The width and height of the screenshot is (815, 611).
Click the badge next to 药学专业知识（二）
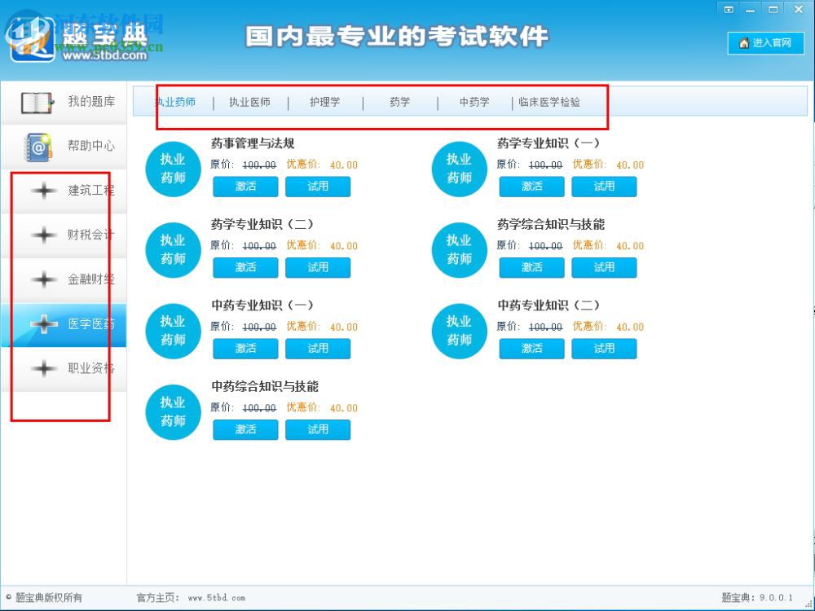172,249
